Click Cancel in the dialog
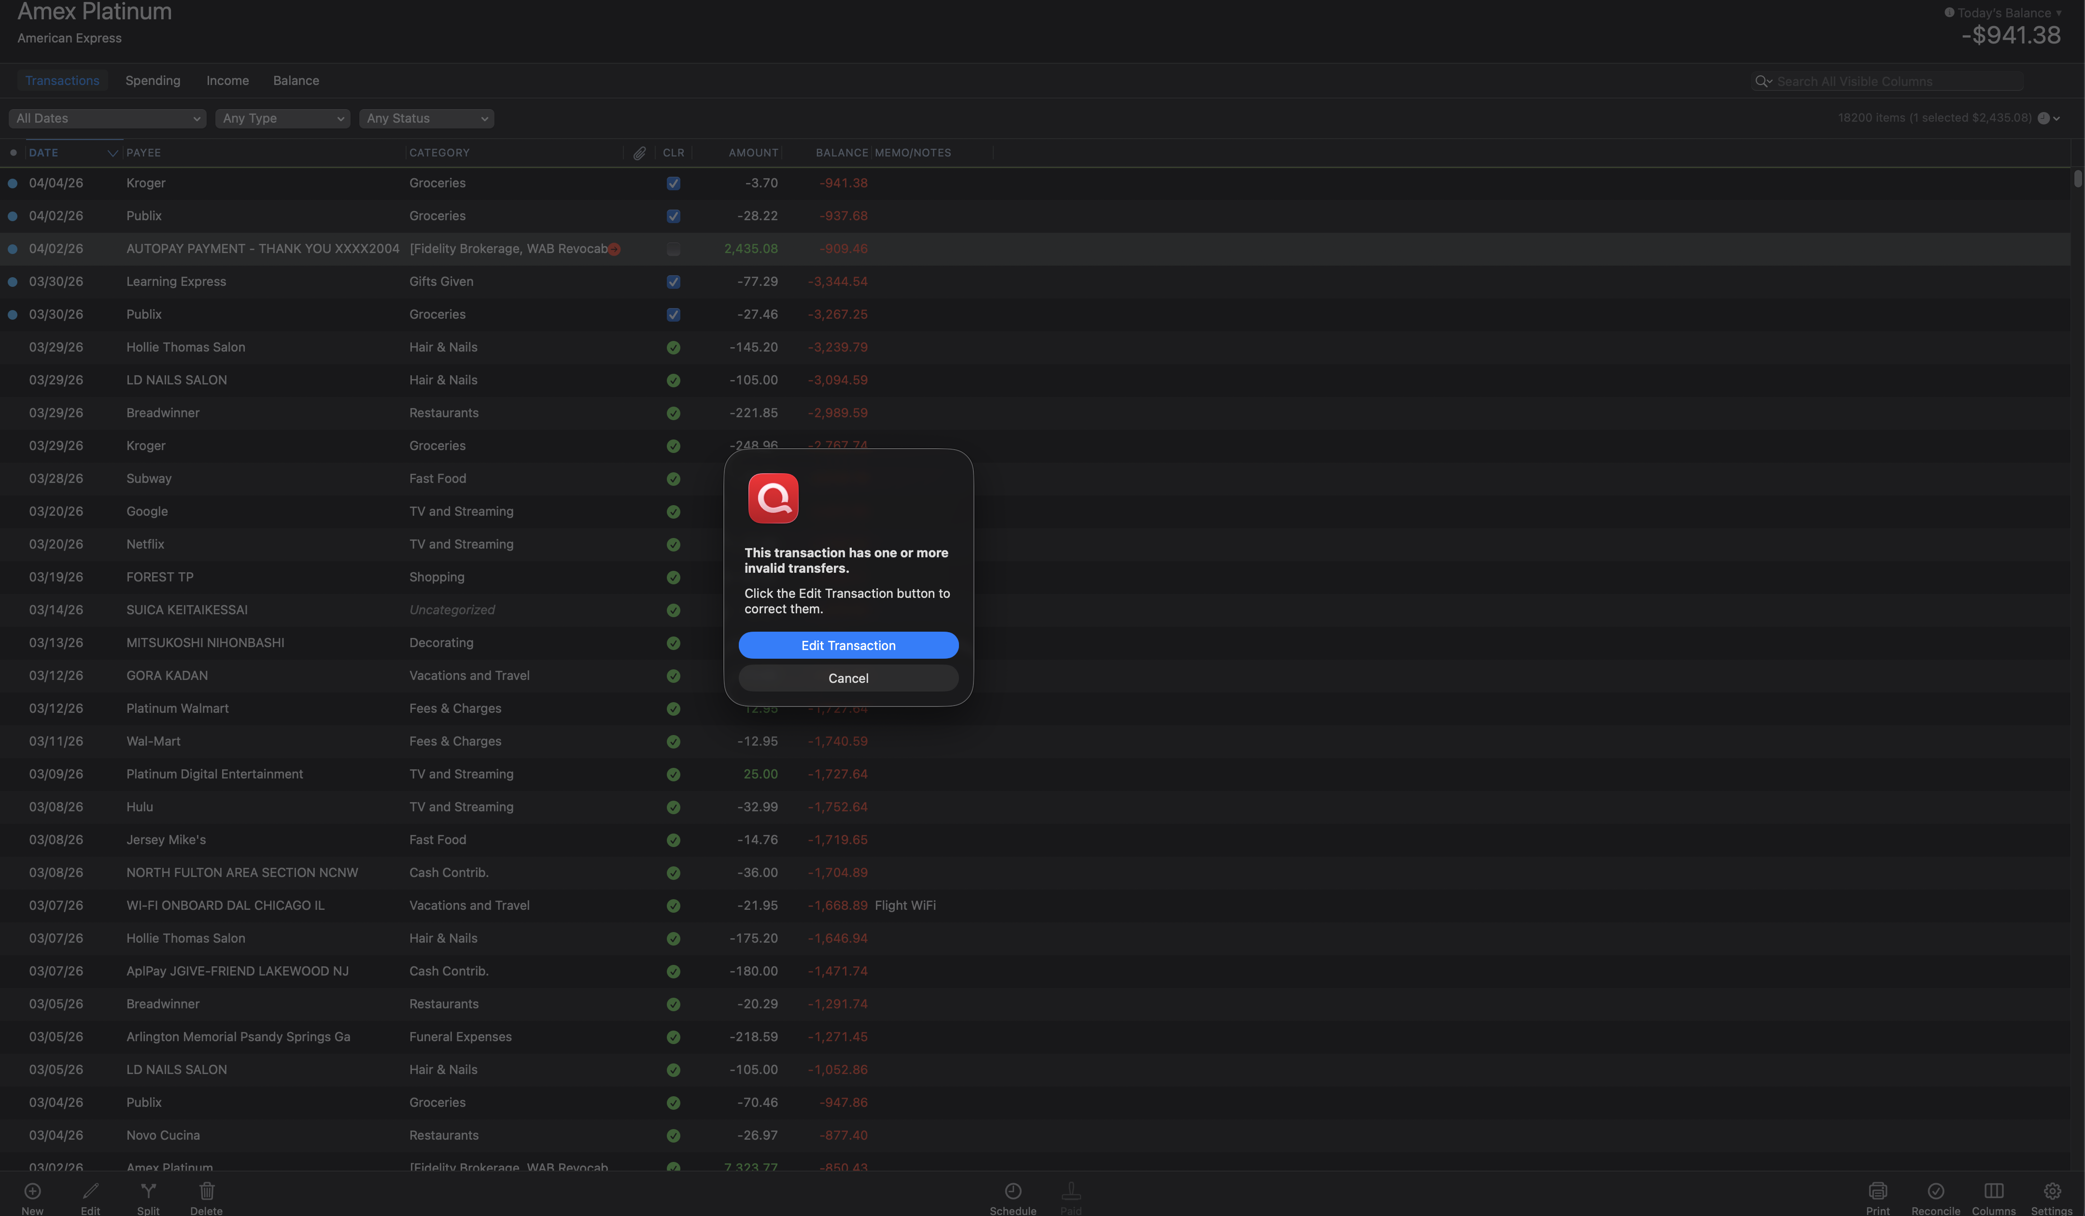The image size is (2085, 1216). (848, 679)
